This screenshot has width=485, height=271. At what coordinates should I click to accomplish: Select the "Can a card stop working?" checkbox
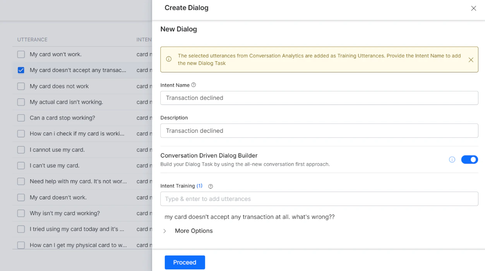(21, 118)
